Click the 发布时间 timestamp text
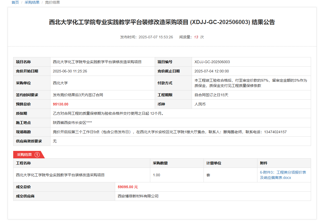 147,37
